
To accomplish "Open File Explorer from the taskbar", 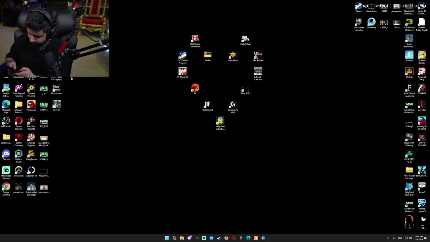I will pyautogui.click(x=182, y=238).
